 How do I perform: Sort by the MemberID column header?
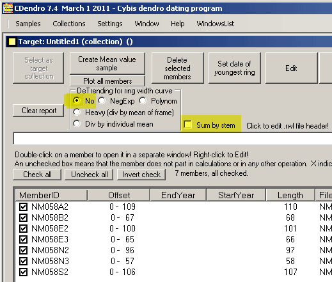pyautogui.click(x=51, y=195)
